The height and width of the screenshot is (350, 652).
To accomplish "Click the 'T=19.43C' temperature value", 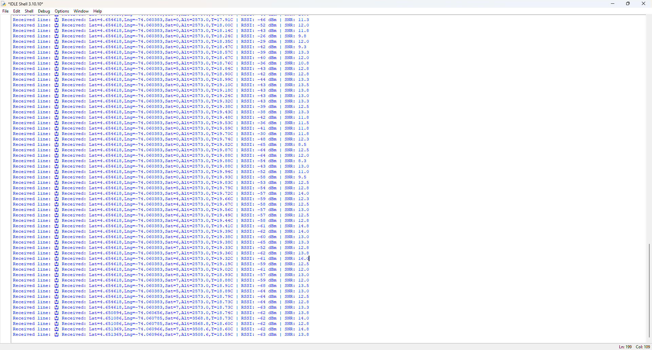I will [x=222, y=112].
